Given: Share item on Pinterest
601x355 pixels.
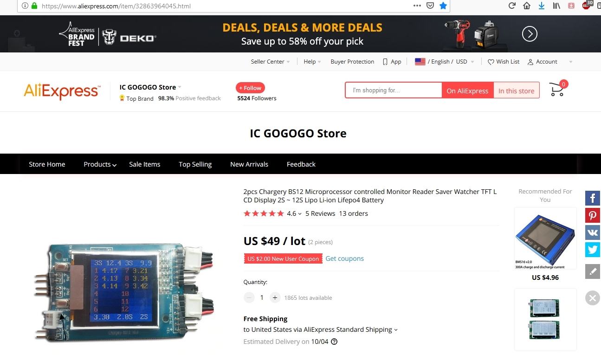Looking at the screenshot, I should (593, 215).
